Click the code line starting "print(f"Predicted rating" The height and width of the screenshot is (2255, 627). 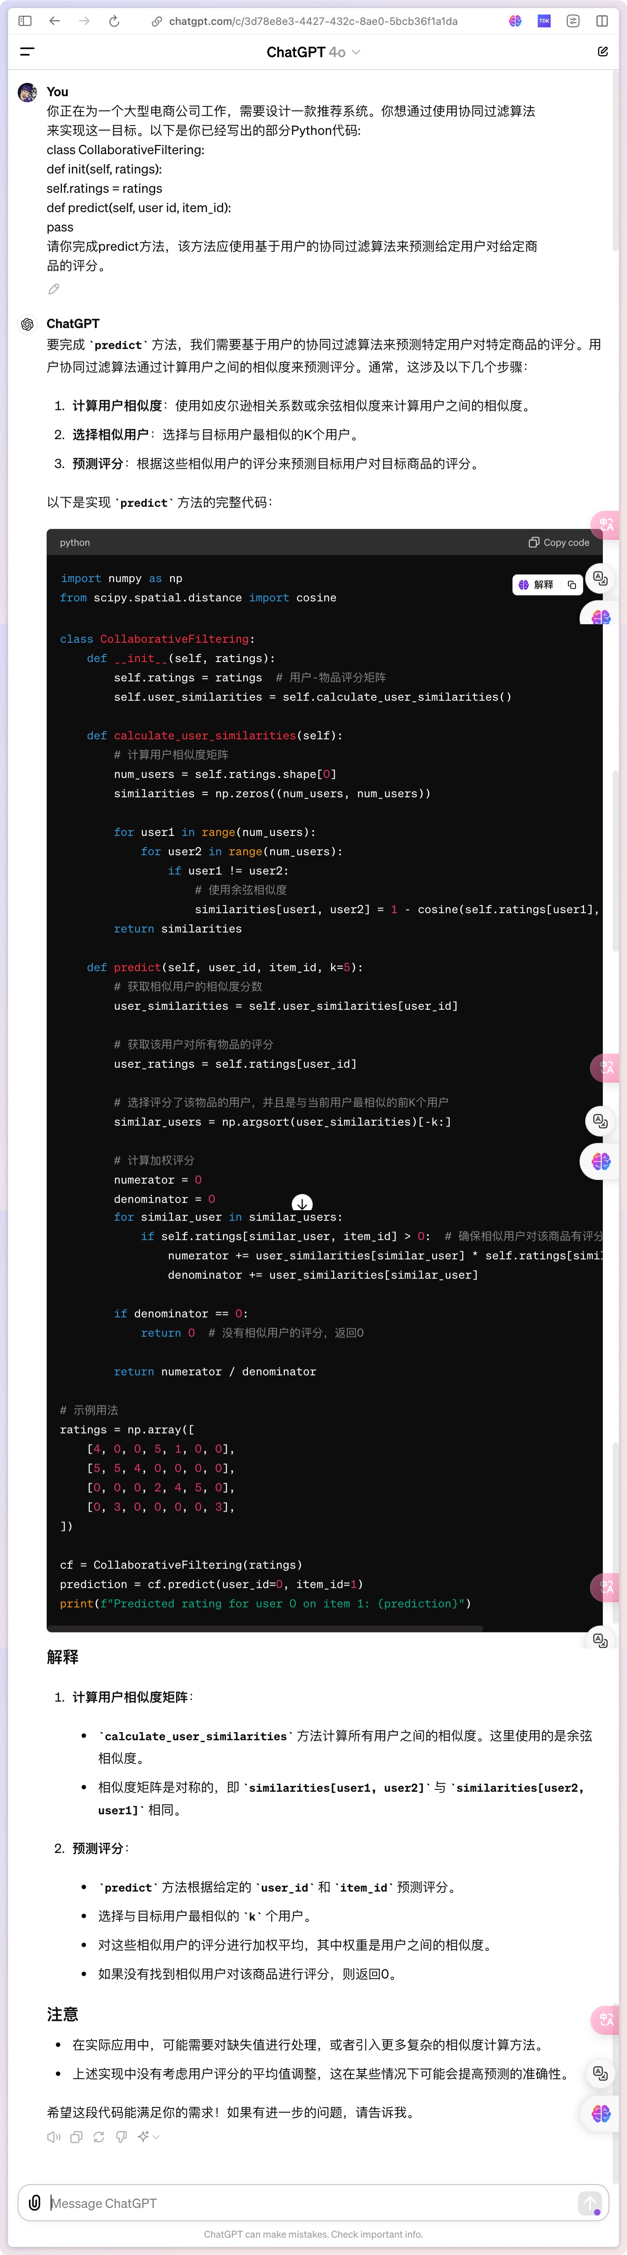265,1604
